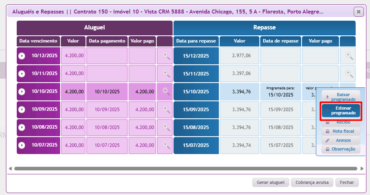The height and width of the screenshot is (195, 370).
Task: Click magnifier icon in 10/07/2025 aluguel row
Action: coord(166,145)
